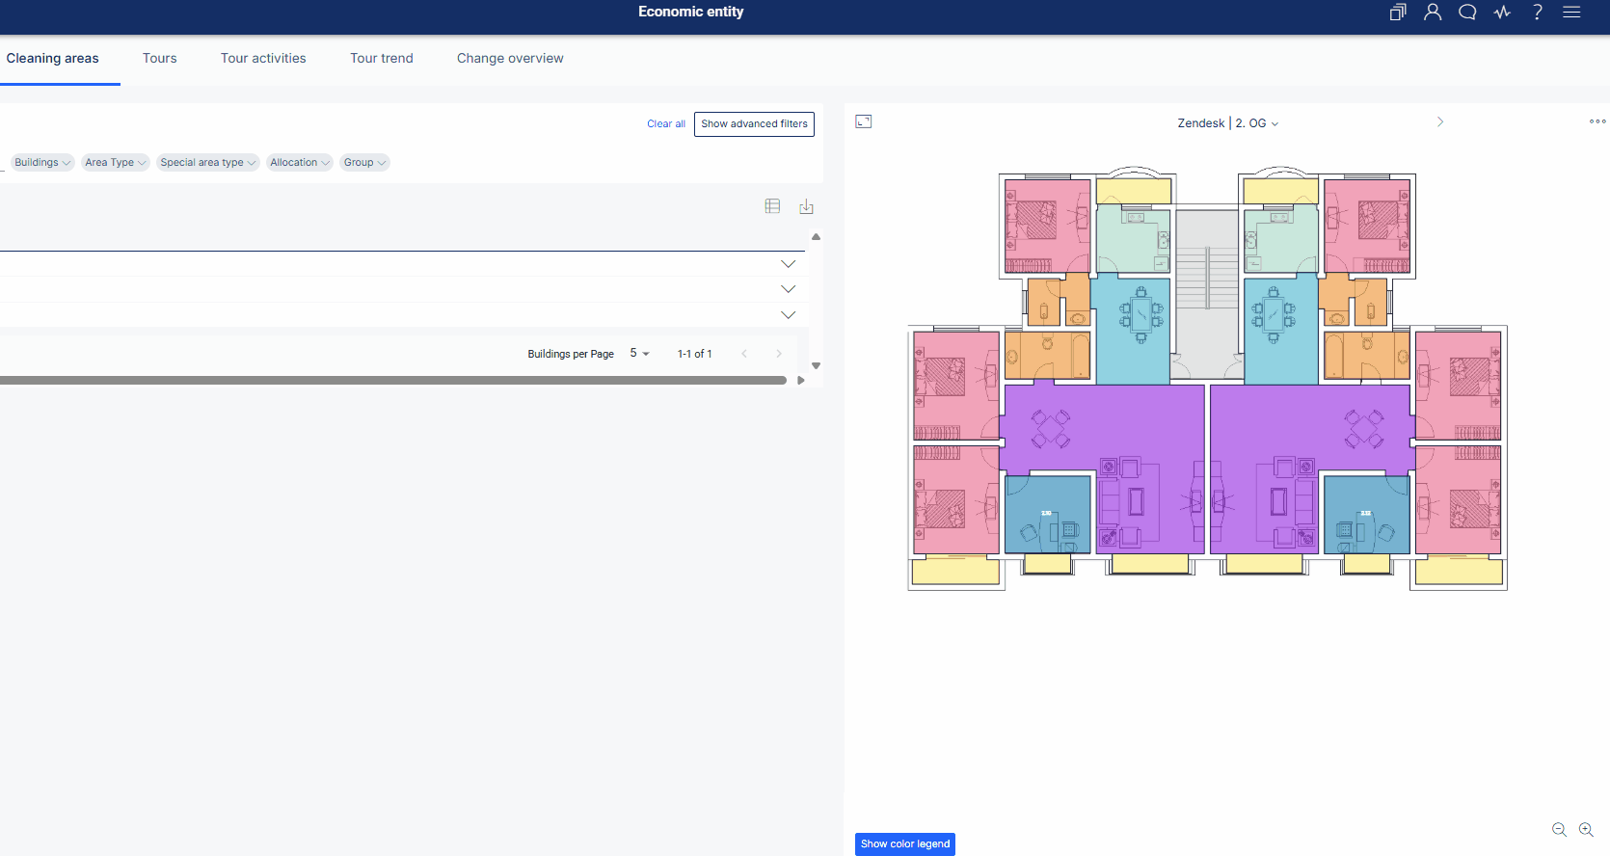Click the 1-1 of 1 pagination text
Viewport: 1610px width, 856px height.
[x=694, y=354]
